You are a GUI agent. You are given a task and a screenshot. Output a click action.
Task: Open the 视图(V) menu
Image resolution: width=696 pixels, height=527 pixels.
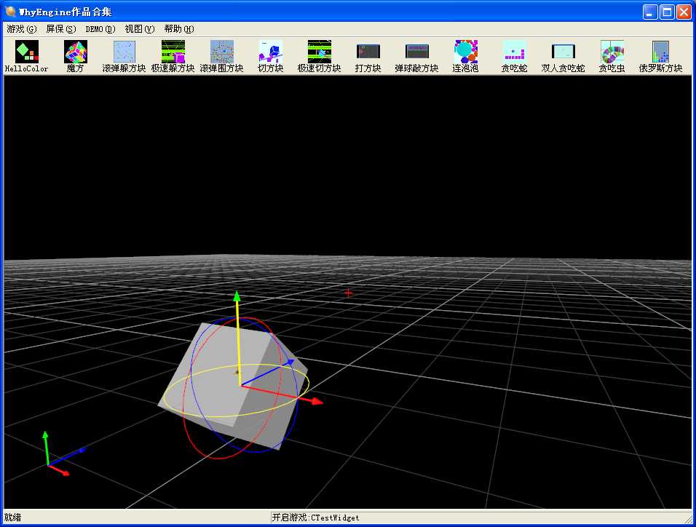click(140, 29)
